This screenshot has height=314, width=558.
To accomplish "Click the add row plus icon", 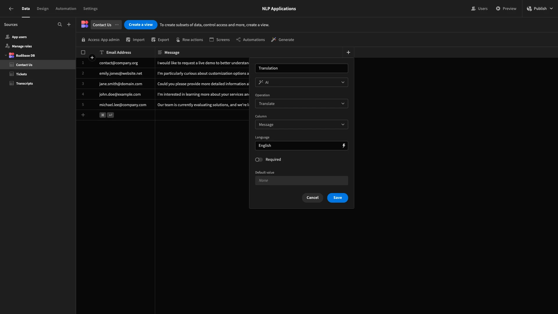I will (x=83, y=115).
